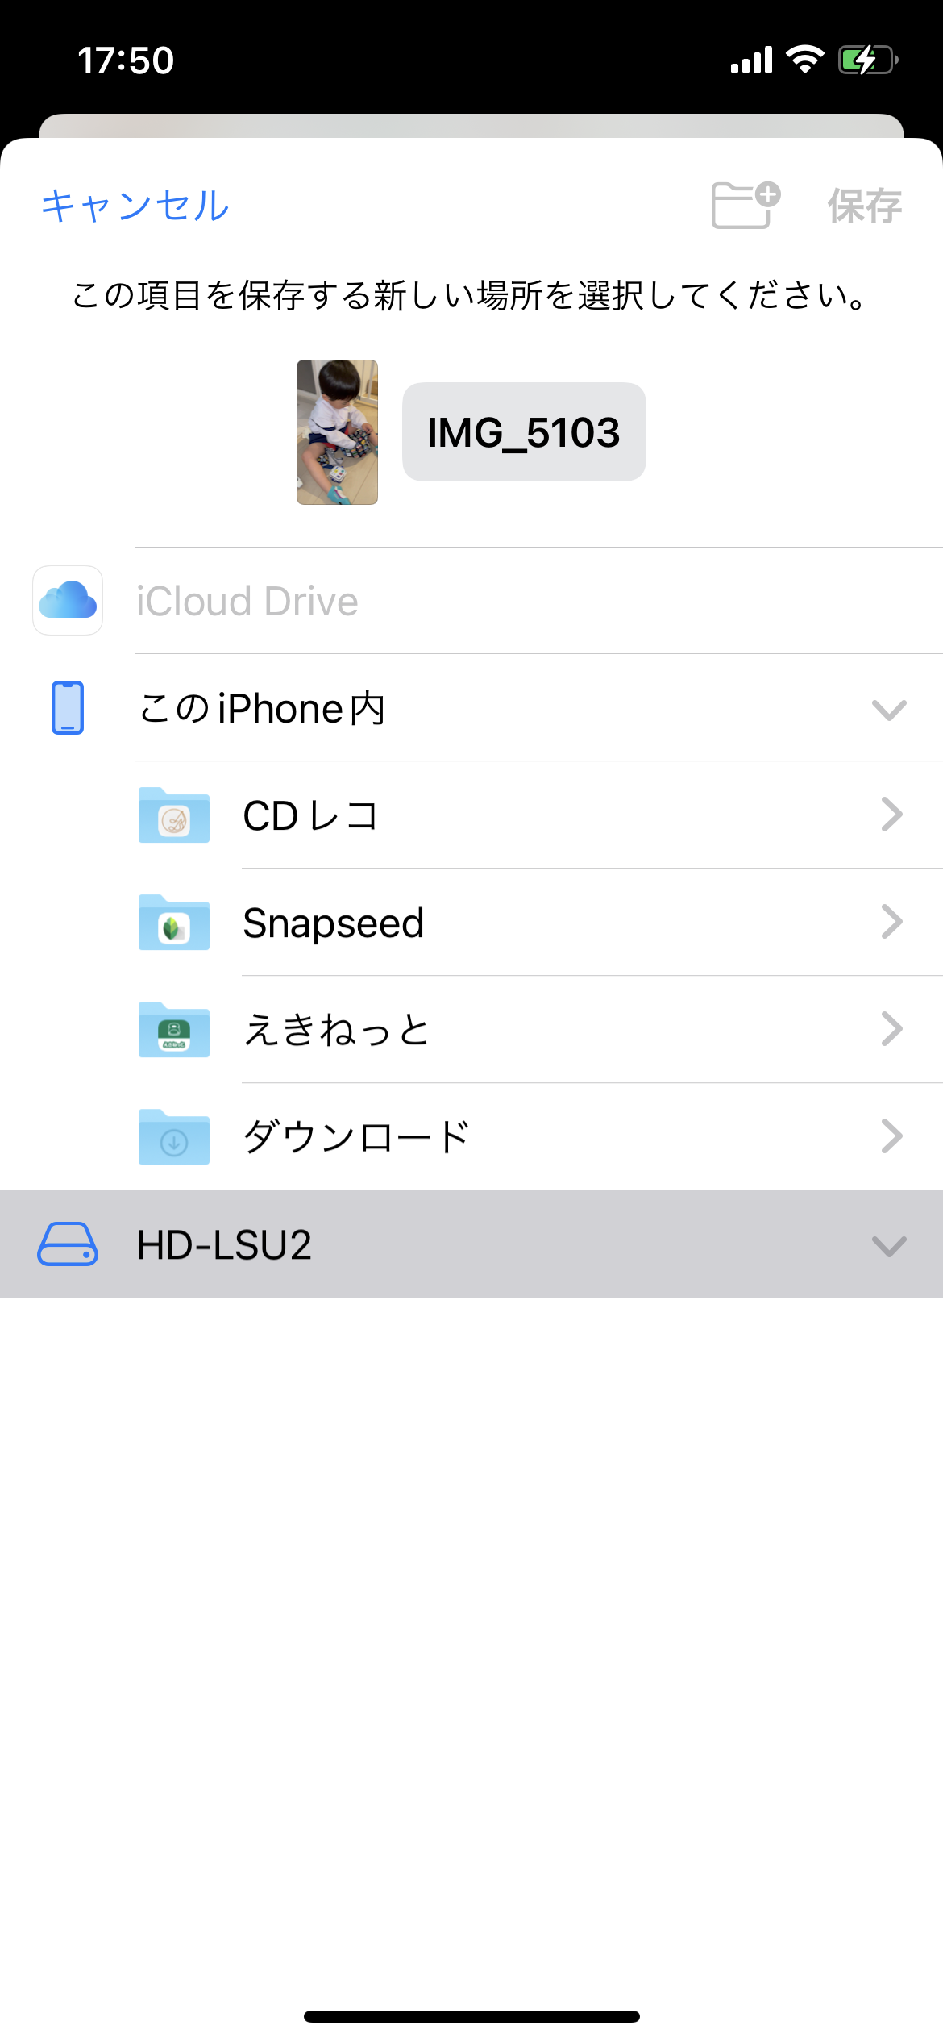The height and width of the screenshot is (2042, 943).
Task: Select the iCloud Drive location
Action: 247,602
